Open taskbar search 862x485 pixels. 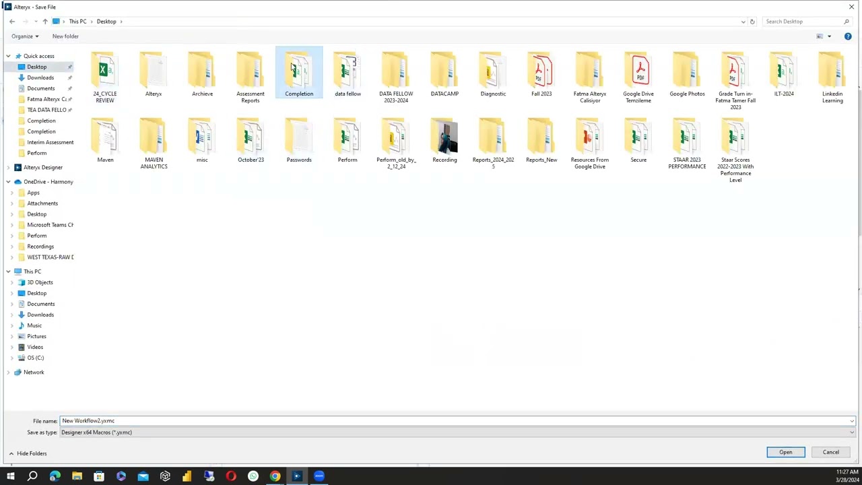coord(32,476)
